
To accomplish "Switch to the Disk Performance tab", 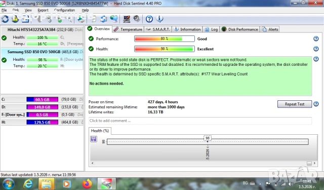I will click(x=240, y=29).
